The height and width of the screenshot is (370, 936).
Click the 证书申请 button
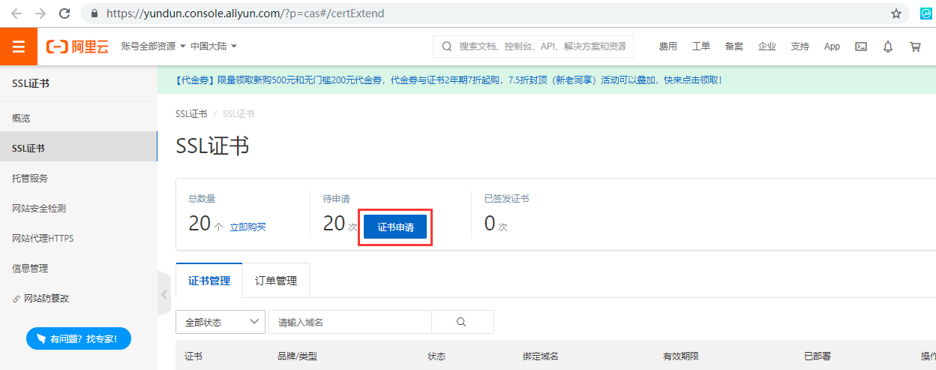coord(395,227)
